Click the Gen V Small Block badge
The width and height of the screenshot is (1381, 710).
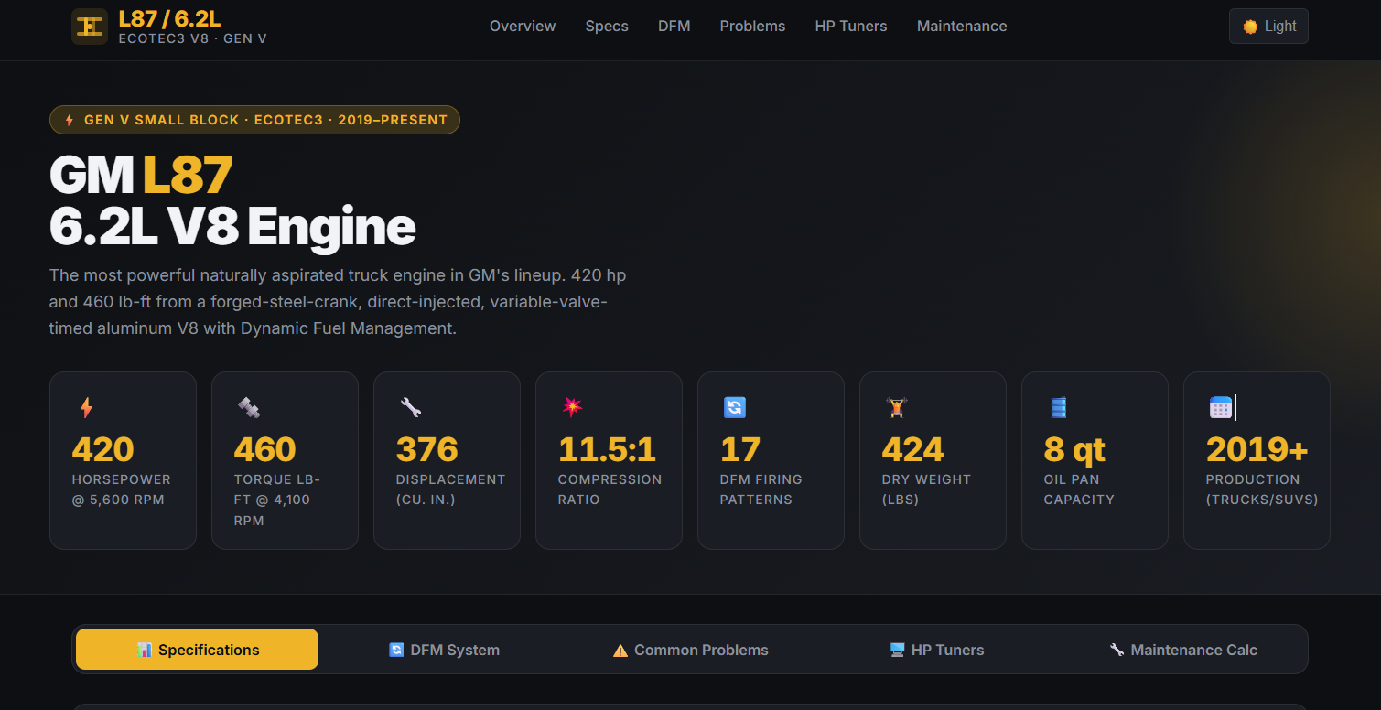point(254,120)
